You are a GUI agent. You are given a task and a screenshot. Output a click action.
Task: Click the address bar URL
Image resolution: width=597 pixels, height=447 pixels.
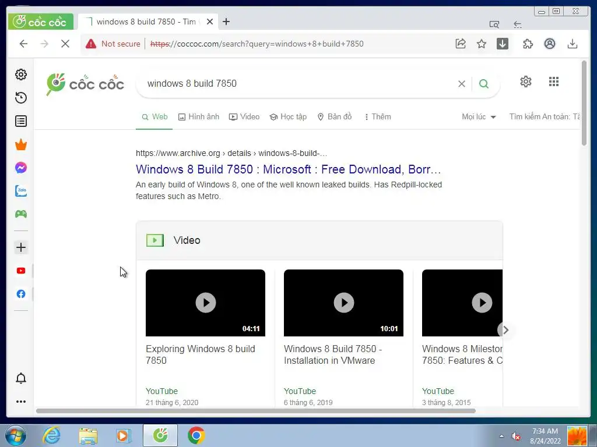pos(257,44)
